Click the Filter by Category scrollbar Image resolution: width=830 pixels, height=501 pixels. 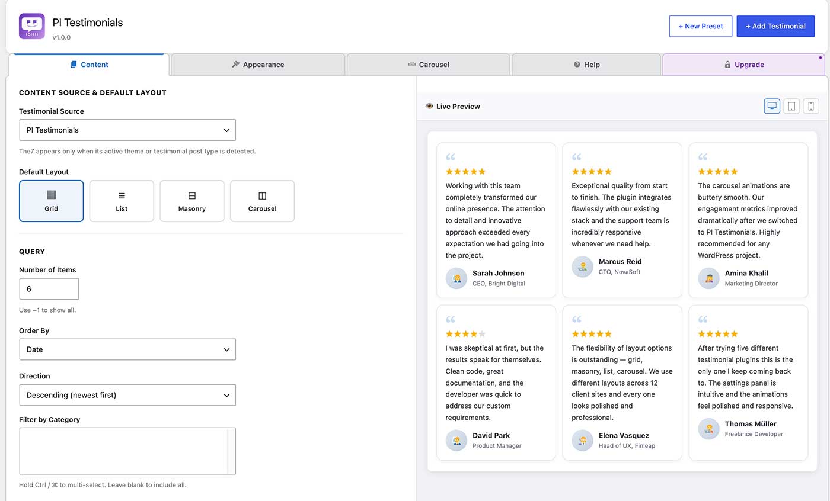point(231,451)
